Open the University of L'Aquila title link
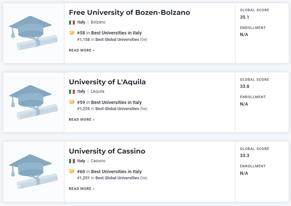This screenshot has height=206, width=291. tap(107, 82)
